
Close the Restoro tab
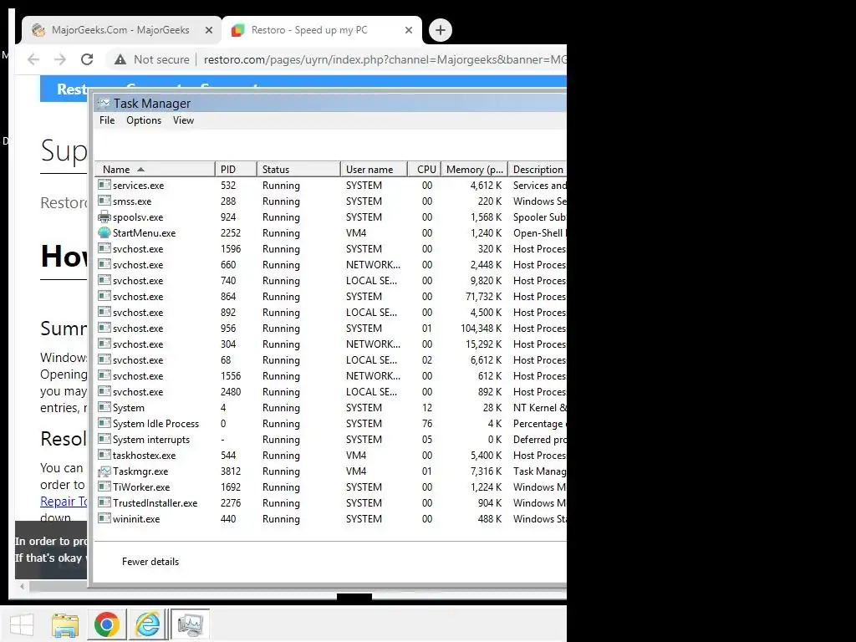pyautogui.click(x=408, y=30)
